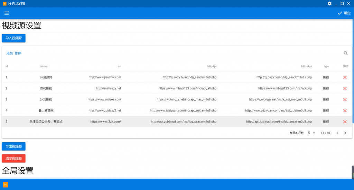Click the ok资源网 name cell
Image resolution: width=354 pixels, height=190 pixels.
pos(46,77)
